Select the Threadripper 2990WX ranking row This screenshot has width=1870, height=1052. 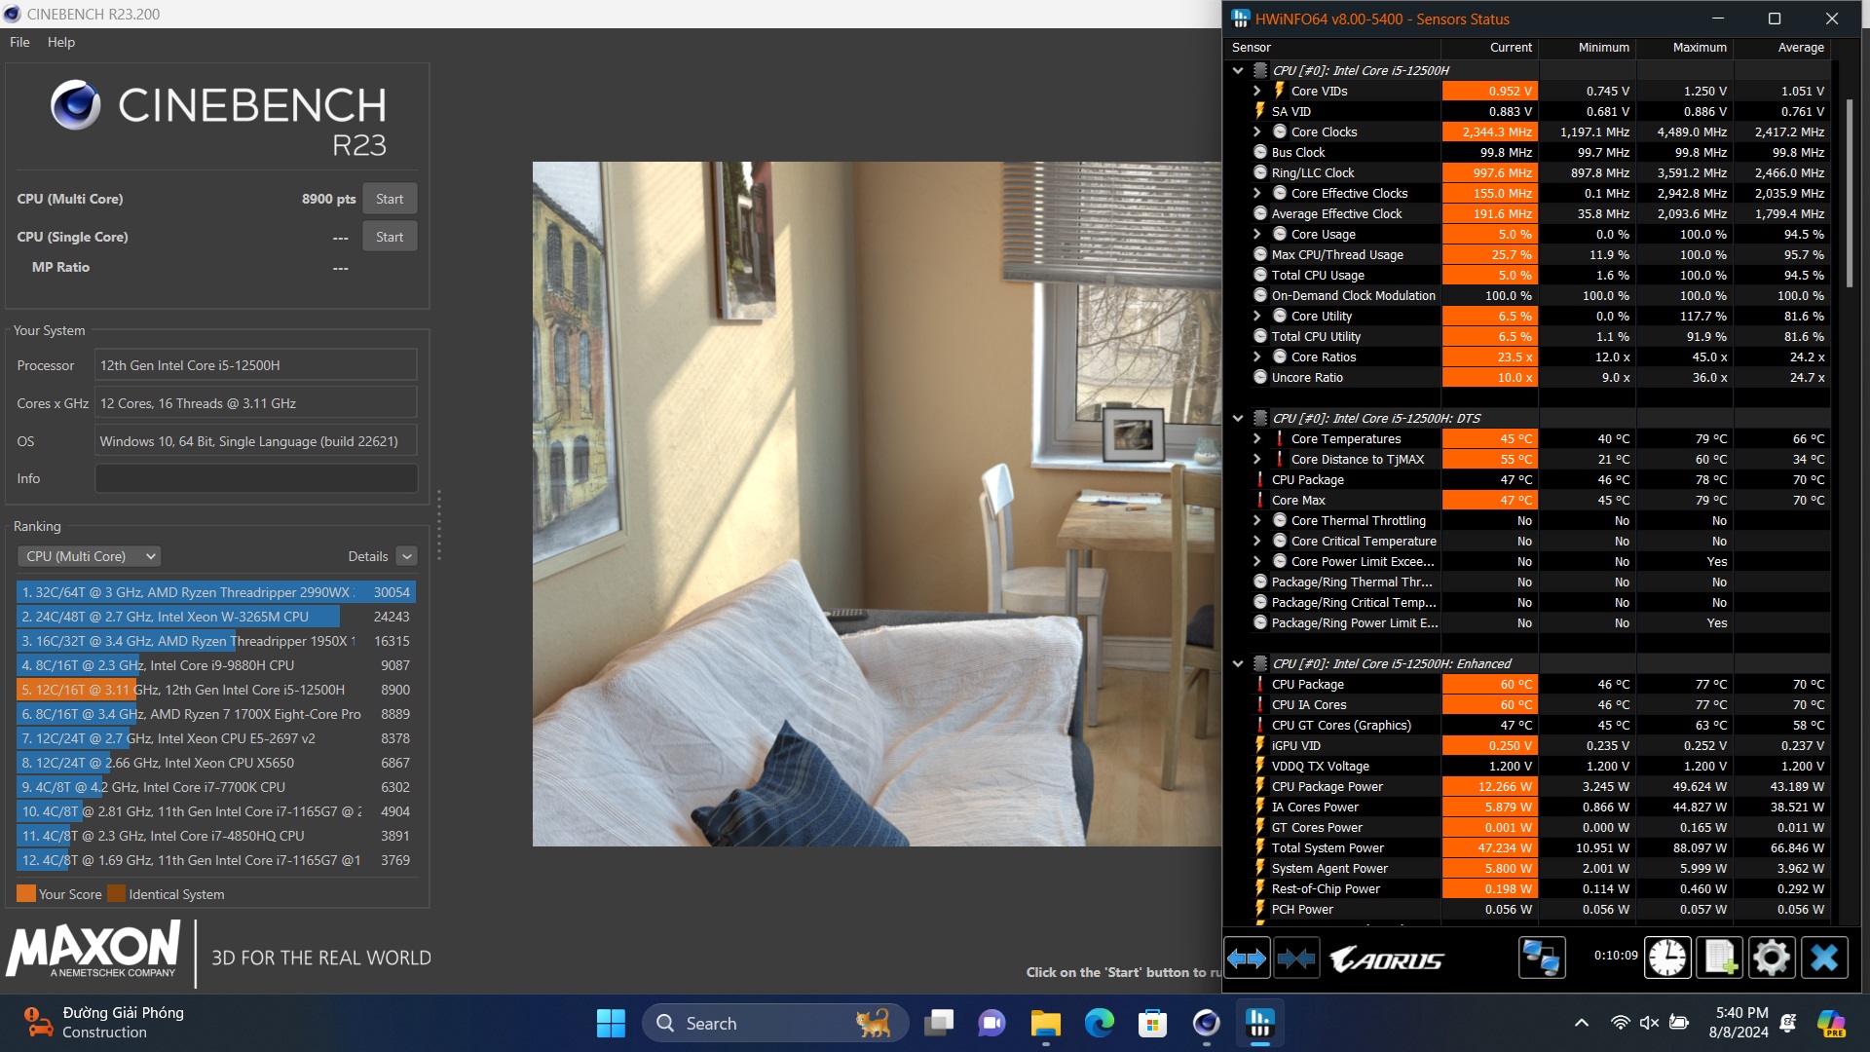(x=216, y=592)
